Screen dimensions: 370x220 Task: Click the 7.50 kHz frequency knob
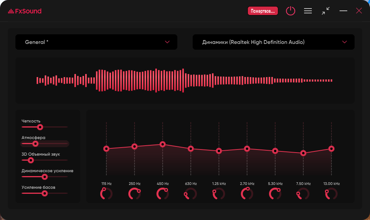[303, 193]
